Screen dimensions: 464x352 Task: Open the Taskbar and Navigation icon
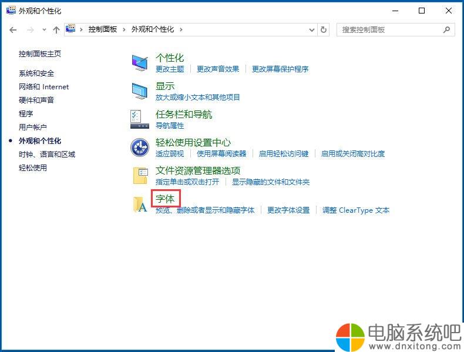140,119
